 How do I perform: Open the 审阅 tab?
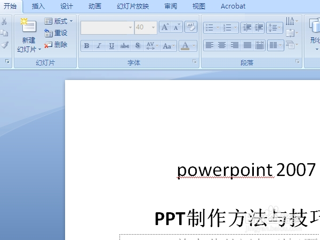pos(171,6)
